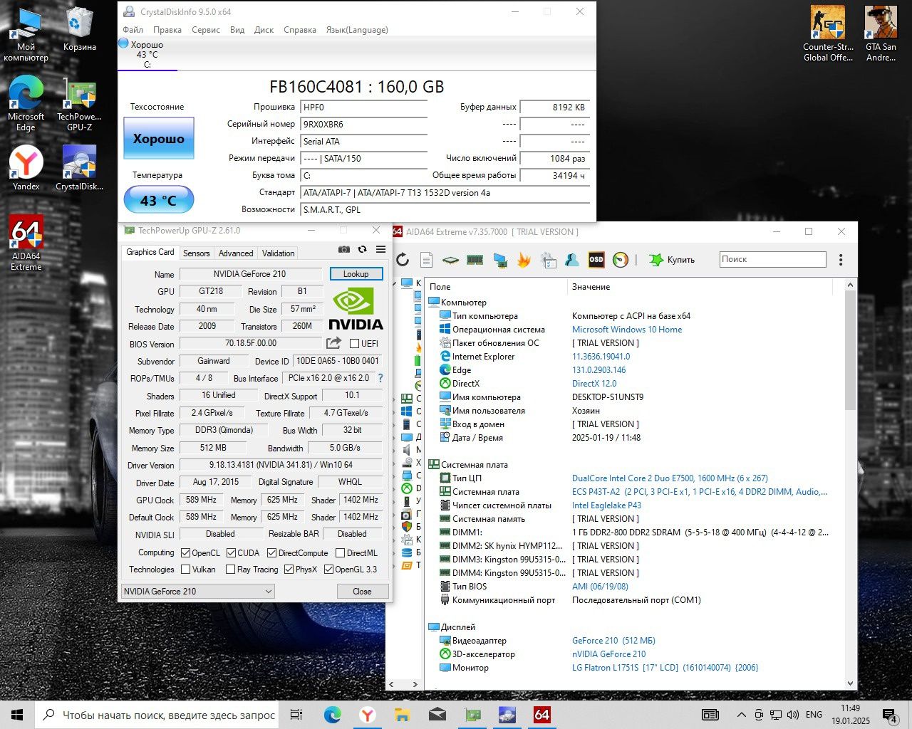Open TechPowerUp GPU-Z desktop shortcut
Image resolution: width=912 pixels, height=729 pixels.
(80, 105)
